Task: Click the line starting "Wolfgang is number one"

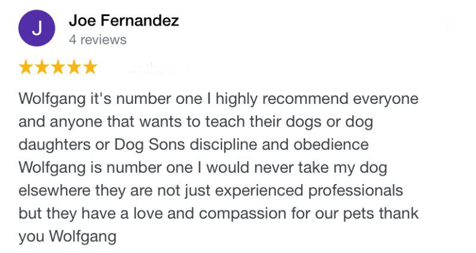Action: pos(203,167)
